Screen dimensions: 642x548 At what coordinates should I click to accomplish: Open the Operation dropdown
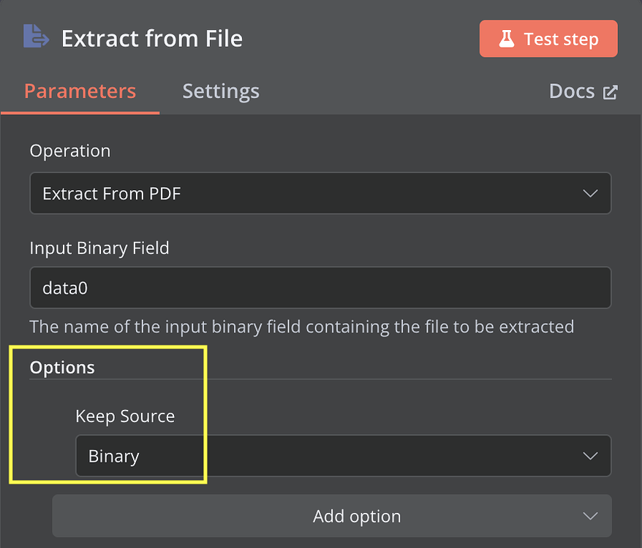pos(320,193)
